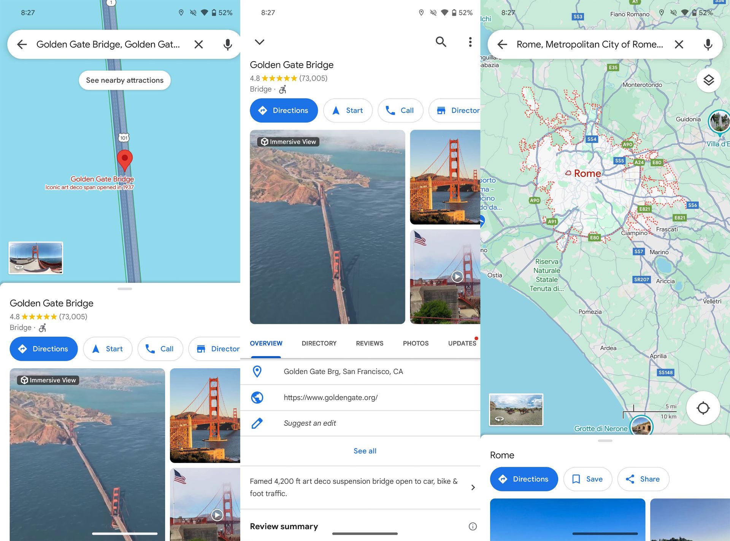
Task: Tap location pin icon beside address
Action: [257, 372]
